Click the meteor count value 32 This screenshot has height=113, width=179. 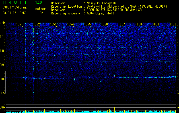tap(41, 13)
